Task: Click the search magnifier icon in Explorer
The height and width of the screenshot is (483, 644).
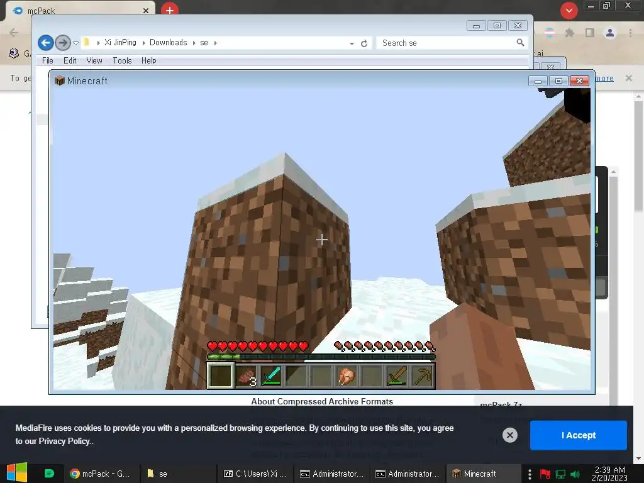Action: pyautogui.click(x=520, y=43)
